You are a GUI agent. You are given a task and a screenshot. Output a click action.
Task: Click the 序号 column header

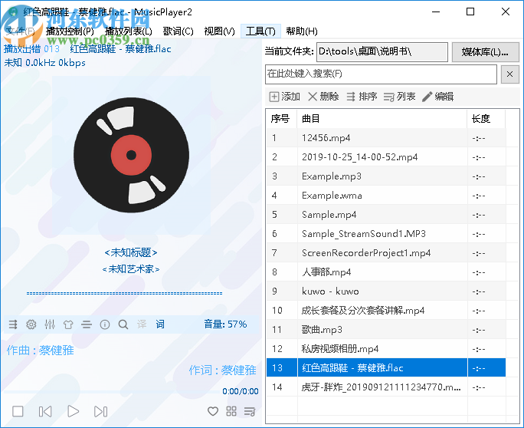point(282,118)
